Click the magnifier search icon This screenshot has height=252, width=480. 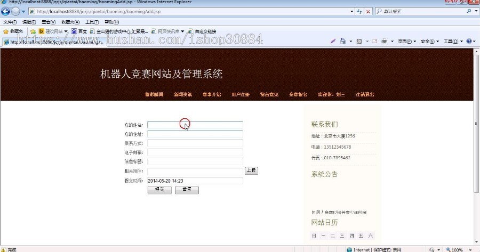pyautogui.click(x=469, y=11)
